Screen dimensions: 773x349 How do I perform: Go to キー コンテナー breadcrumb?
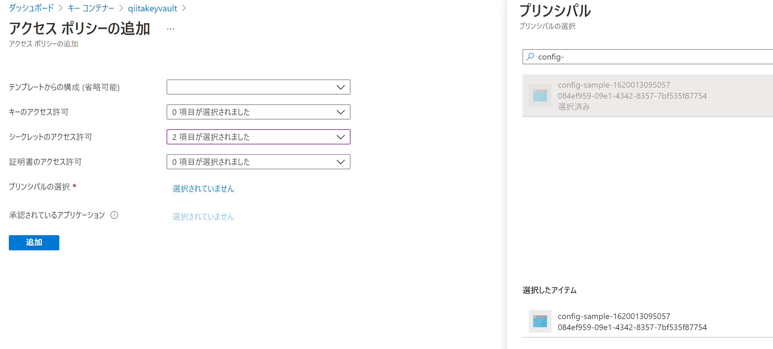pos(91,8)
